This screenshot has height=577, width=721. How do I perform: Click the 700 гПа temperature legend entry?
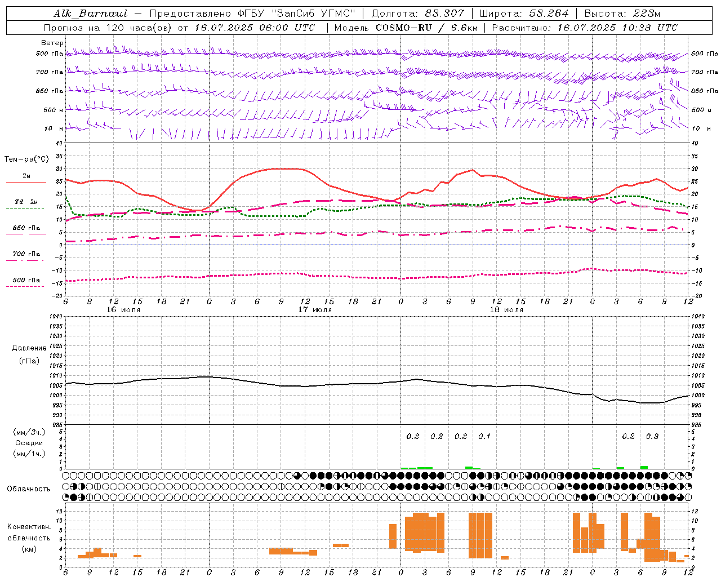[26, 254]
